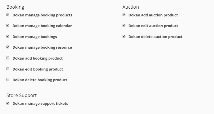Uncheck the Dokan manage booking products checkbox
Viewport: 214px width, 114px height.
(x=8, y=15)
